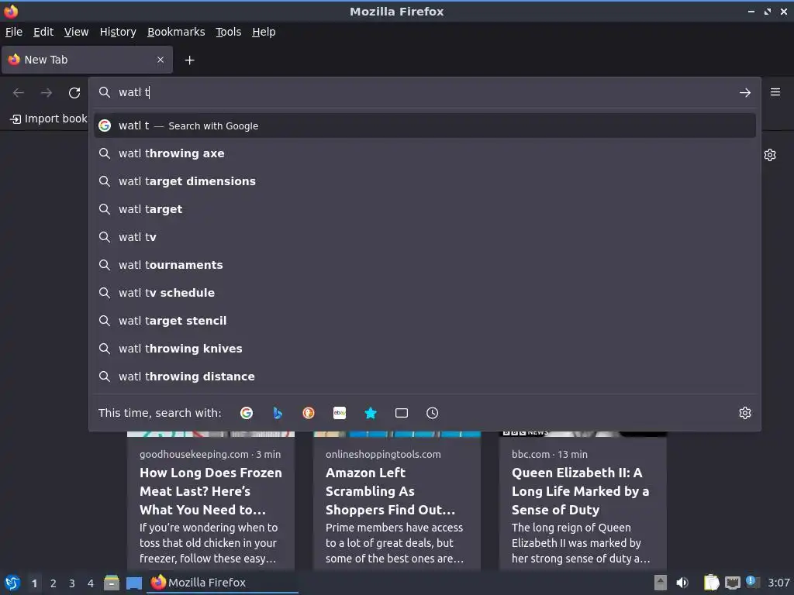Choose suggestion 'watl throwing distance'

coord(425,376)
